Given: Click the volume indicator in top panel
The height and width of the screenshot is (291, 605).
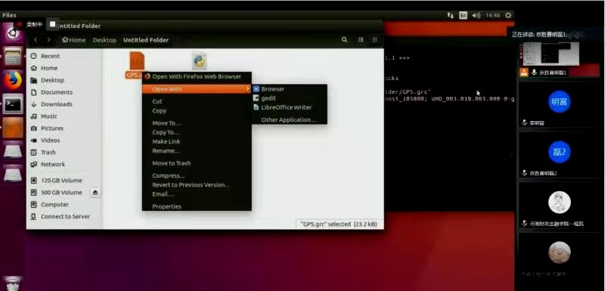Looking at the screenshot, I should [476, 15].
